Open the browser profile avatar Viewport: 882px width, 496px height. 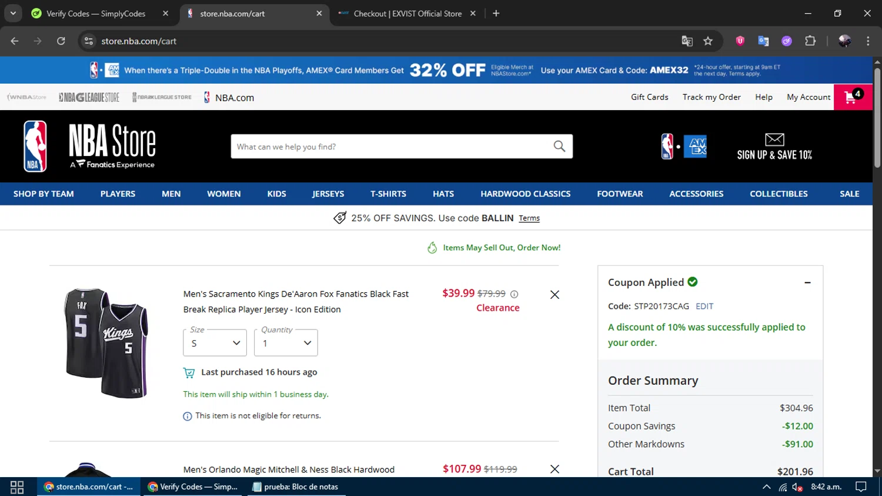[844, 41]
